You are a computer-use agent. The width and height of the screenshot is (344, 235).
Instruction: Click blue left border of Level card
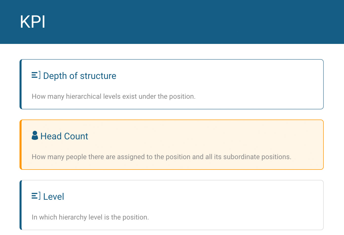21,205
